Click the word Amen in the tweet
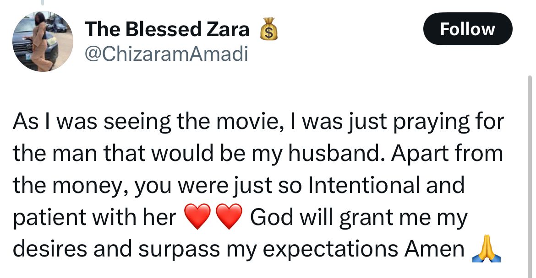536x278 pixels. (x=434, y=249)
